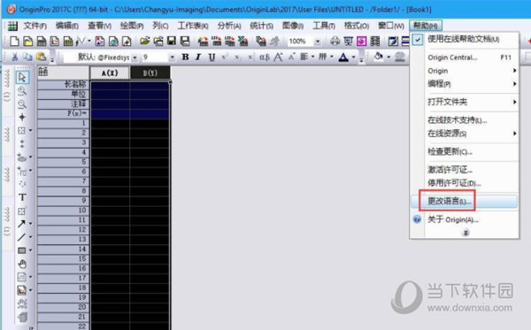Screen dimensions: 531x330
Task: Click the magenta Video Builder icon
Action: pos(361,42)
